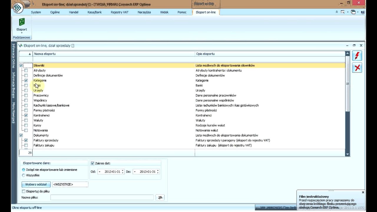This screenshot has width=377, height=212.
Task: Check the Waluty checkbox
Action: (26, 120)
